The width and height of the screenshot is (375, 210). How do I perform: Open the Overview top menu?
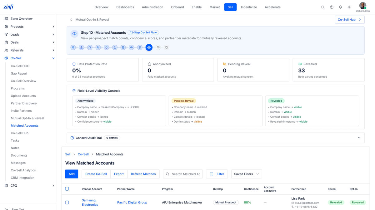pos(102,7)
